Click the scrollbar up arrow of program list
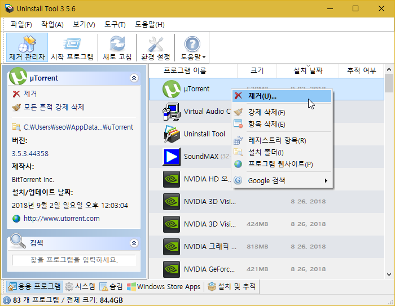 point(389,69)
